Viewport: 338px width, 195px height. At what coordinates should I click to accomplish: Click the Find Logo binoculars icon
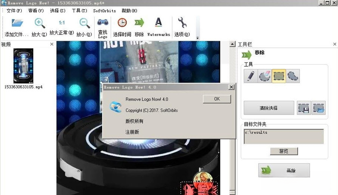click(103, 22)
